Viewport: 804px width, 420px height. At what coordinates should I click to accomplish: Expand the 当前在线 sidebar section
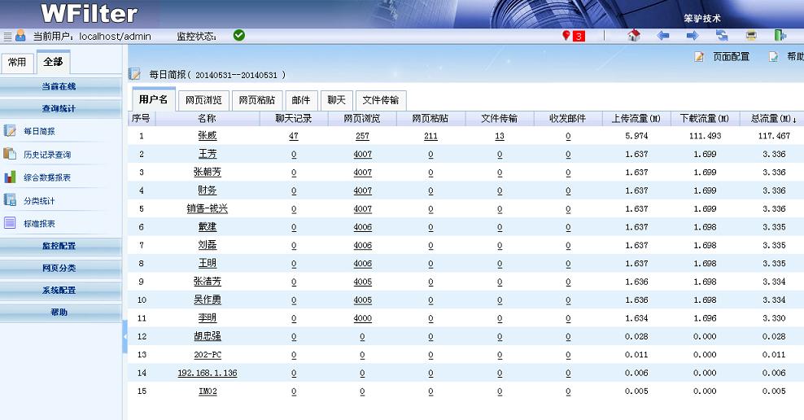60,86
